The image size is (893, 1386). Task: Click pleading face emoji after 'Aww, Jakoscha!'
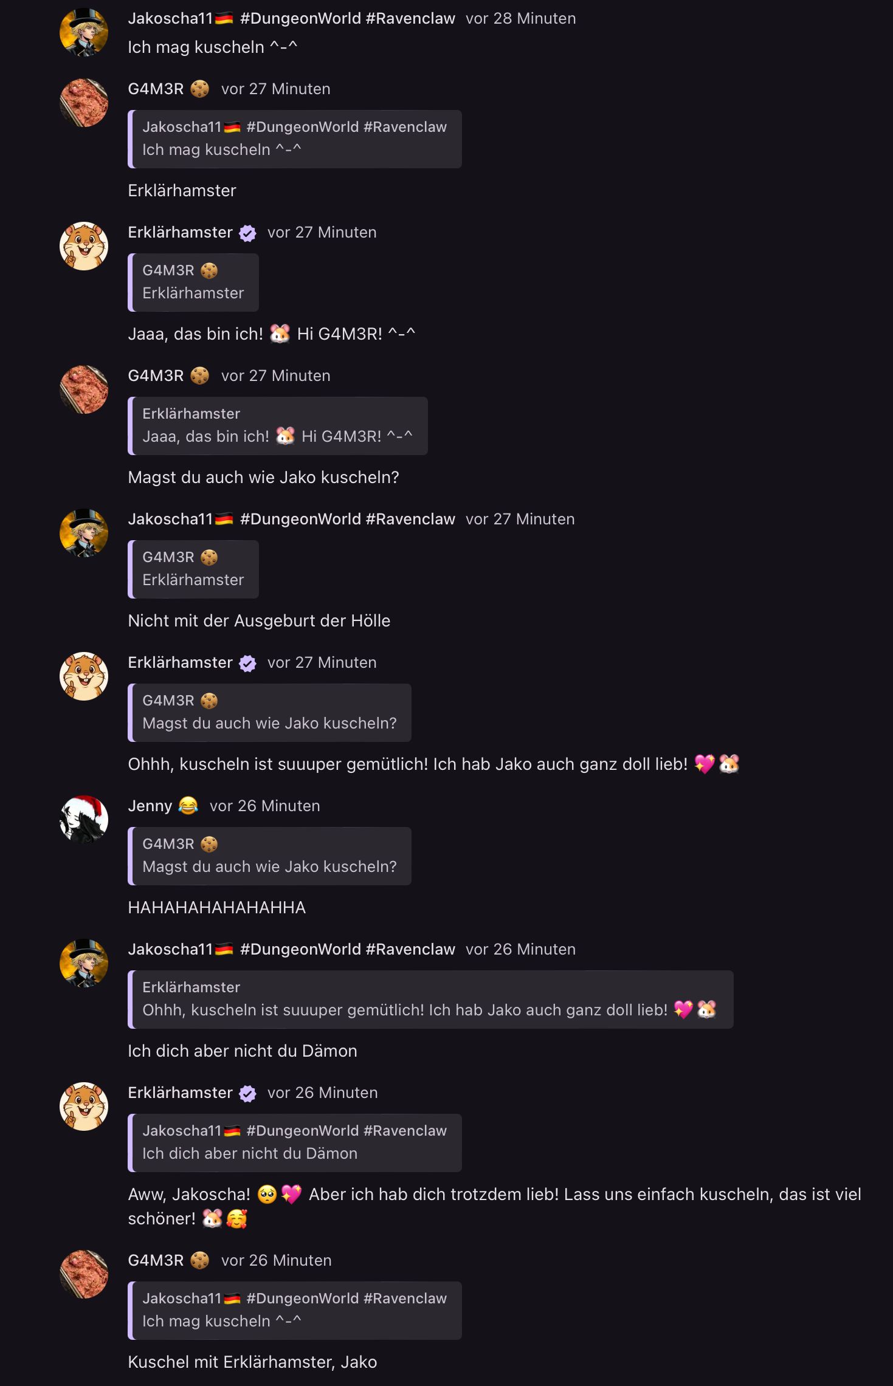click(267, 1194)
